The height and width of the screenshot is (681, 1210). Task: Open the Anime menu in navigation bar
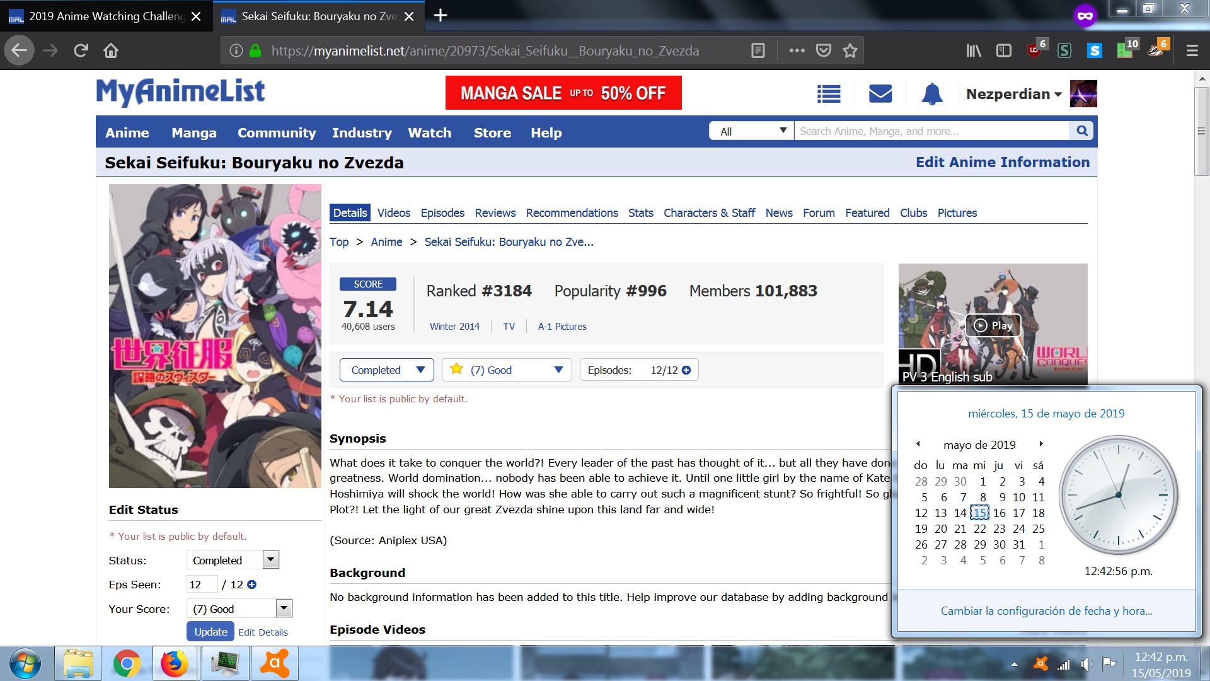point(127,133)
